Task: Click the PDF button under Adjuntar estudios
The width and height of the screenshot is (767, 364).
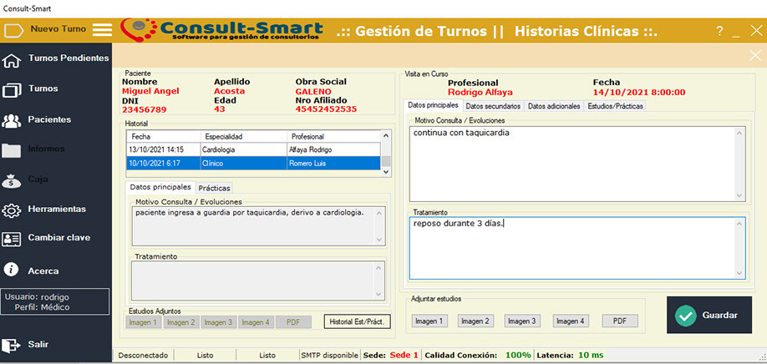Action: (x=619, y=321)
